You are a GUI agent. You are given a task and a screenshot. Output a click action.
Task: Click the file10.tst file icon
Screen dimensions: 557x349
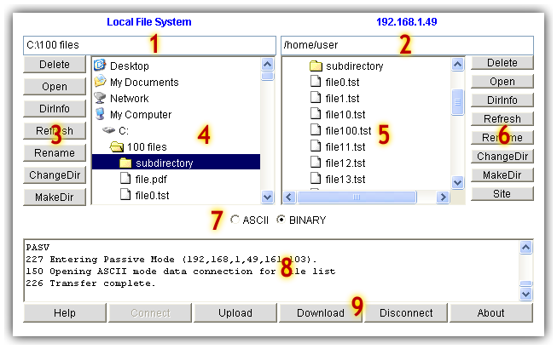point(316,114)
